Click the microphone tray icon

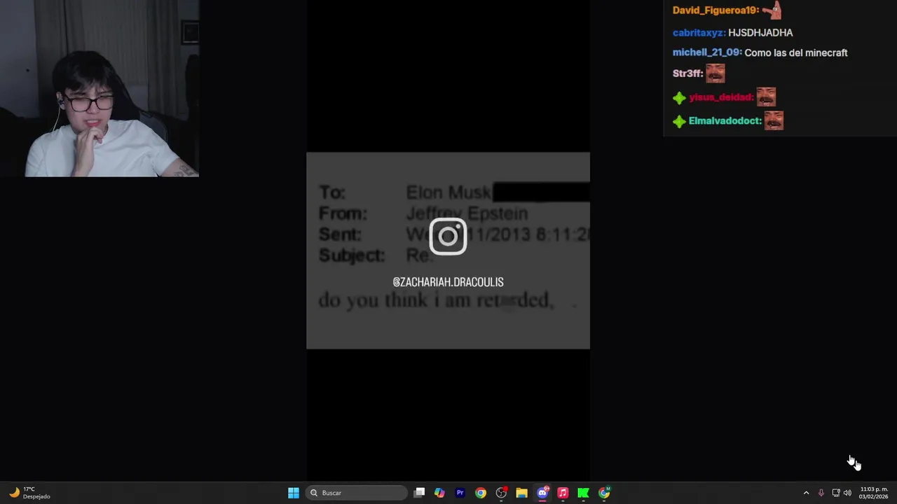click(821, 493)
